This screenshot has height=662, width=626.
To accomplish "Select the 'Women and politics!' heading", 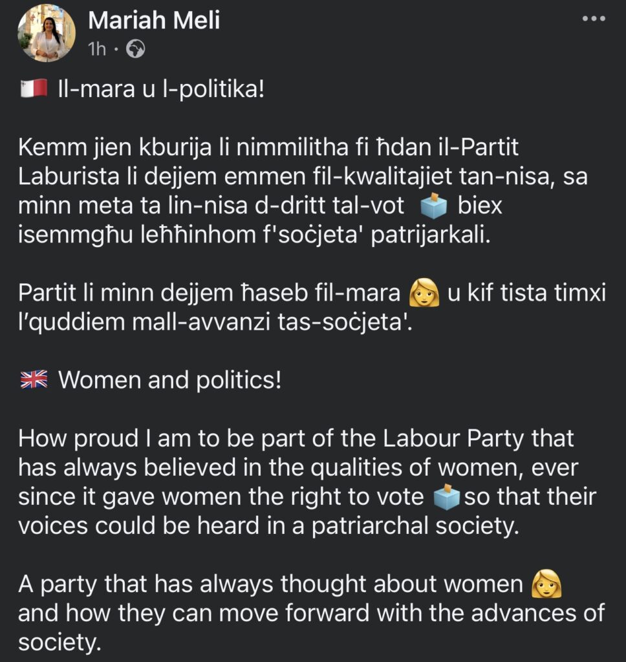I will tap(169, 380).
